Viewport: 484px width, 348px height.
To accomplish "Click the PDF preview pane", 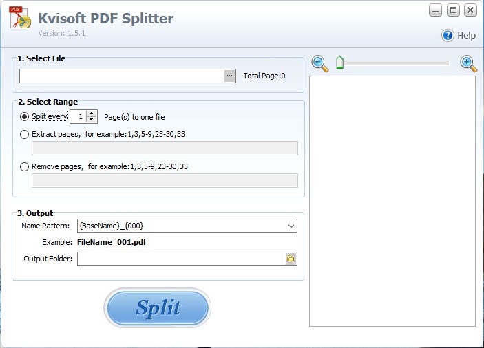I will tap(392, 201).
